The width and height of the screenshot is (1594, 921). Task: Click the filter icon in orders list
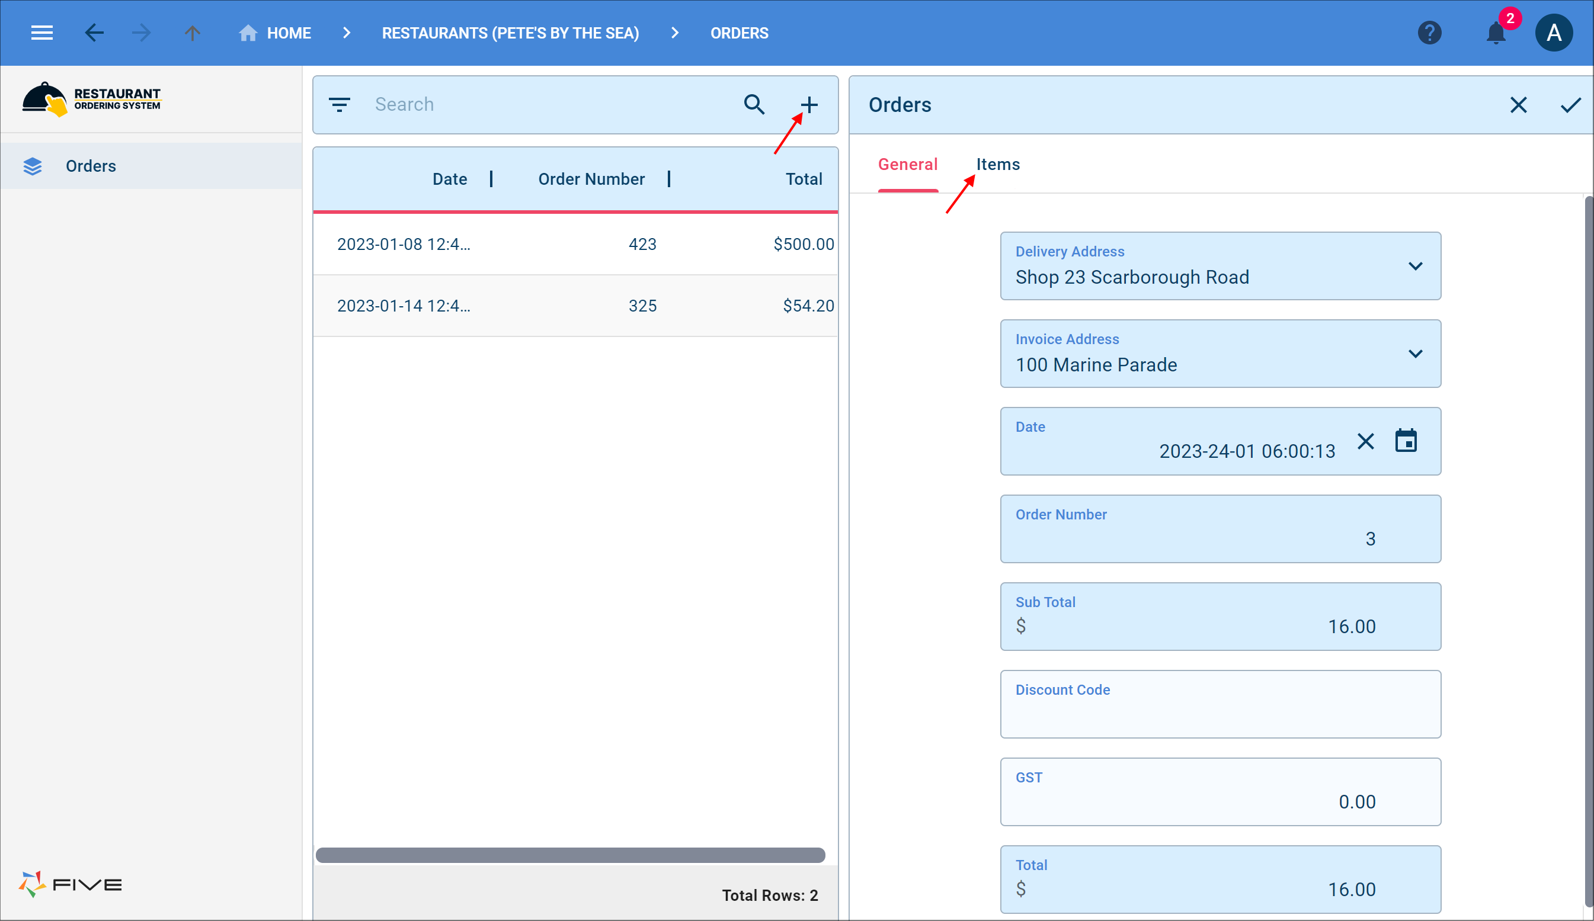click(x=340, y=104)
